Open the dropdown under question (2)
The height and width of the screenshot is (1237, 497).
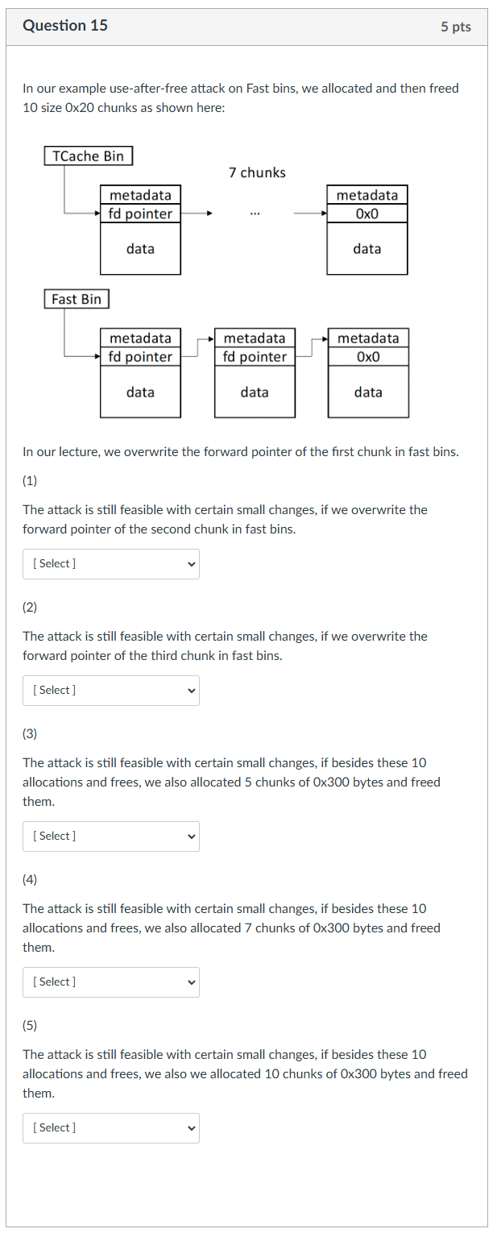point(110,690)
